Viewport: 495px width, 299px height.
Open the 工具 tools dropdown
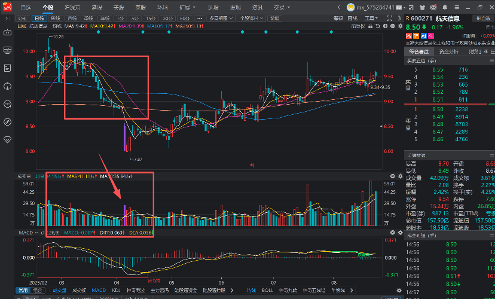[x=371, y=19]
